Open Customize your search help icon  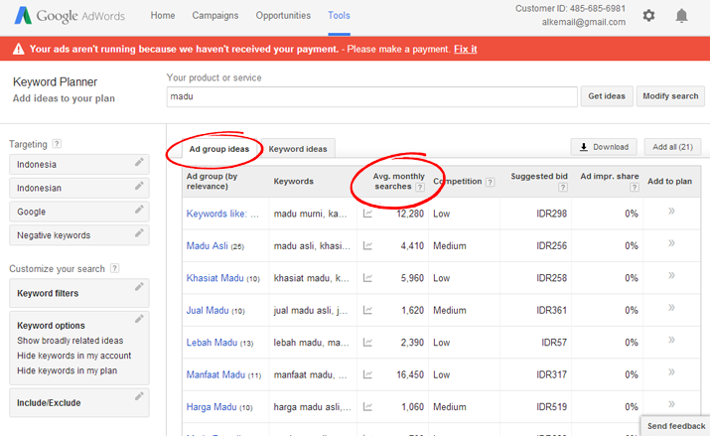tap(115, 268)
